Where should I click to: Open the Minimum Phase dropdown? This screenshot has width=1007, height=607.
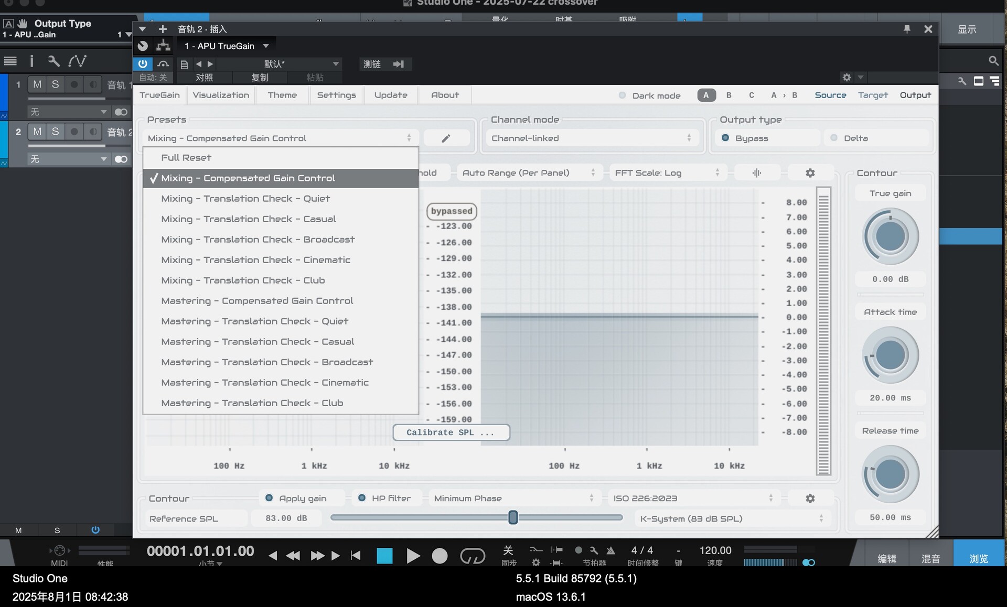click(x=515, y=498)
